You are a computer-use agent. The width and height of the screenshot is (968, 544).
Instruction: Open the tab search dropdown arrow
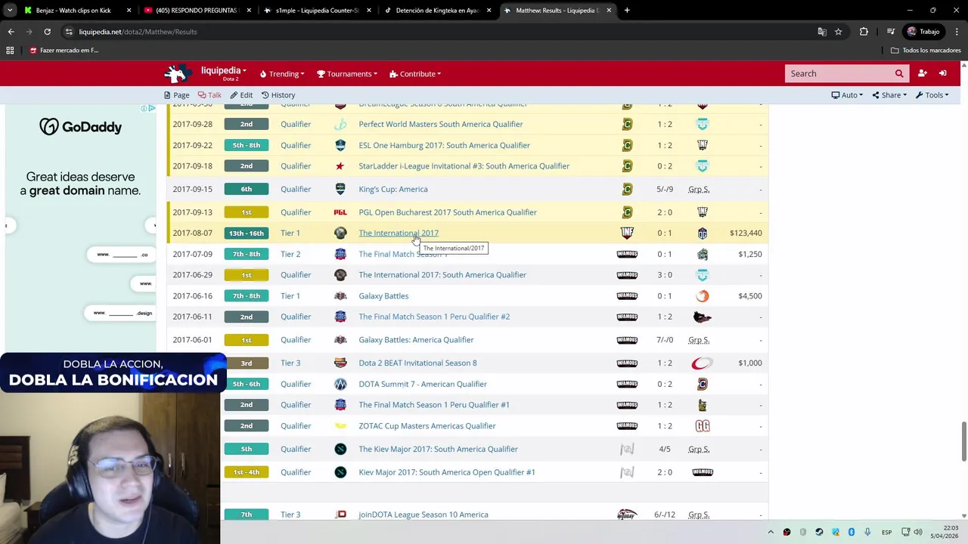click(x=10, y=11)
